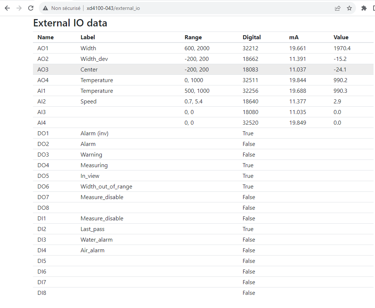Click the browser forward arrow

[19, 8]
